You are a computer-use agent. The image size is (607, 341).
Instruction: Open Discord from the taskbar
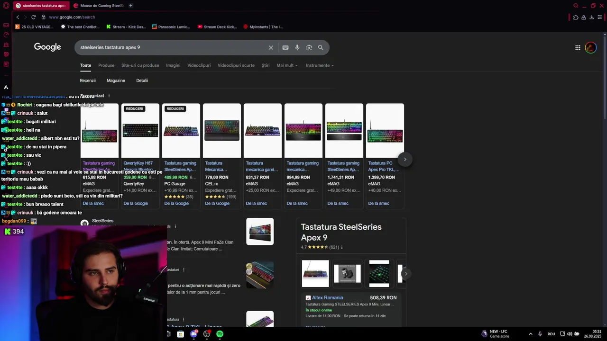193,334
